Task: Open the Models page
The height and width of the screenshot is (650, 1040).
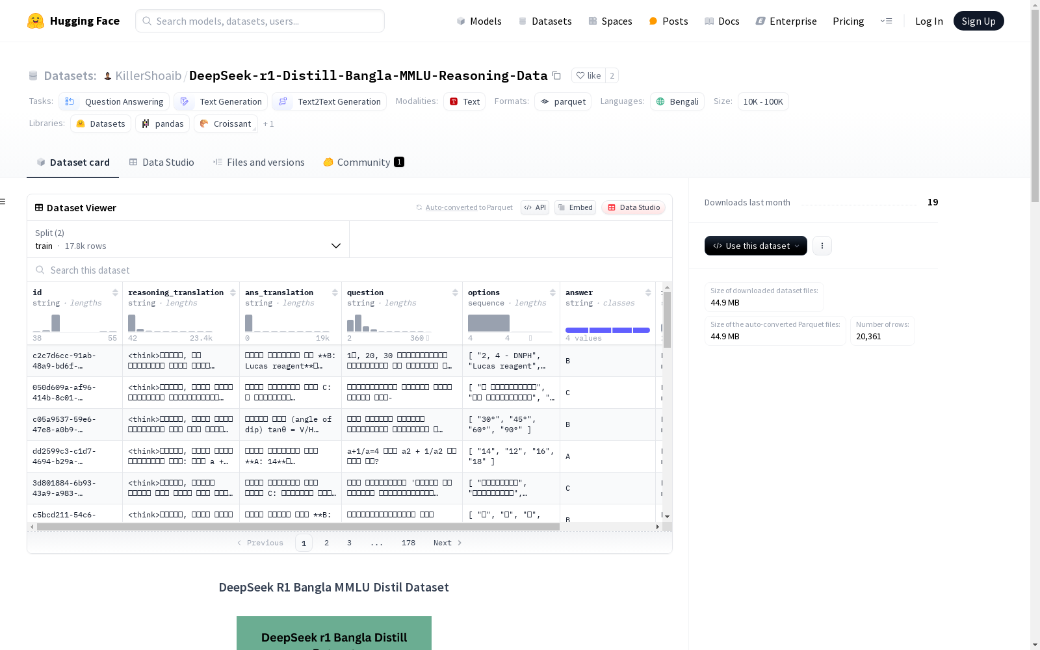Action: tap(479, 21)
